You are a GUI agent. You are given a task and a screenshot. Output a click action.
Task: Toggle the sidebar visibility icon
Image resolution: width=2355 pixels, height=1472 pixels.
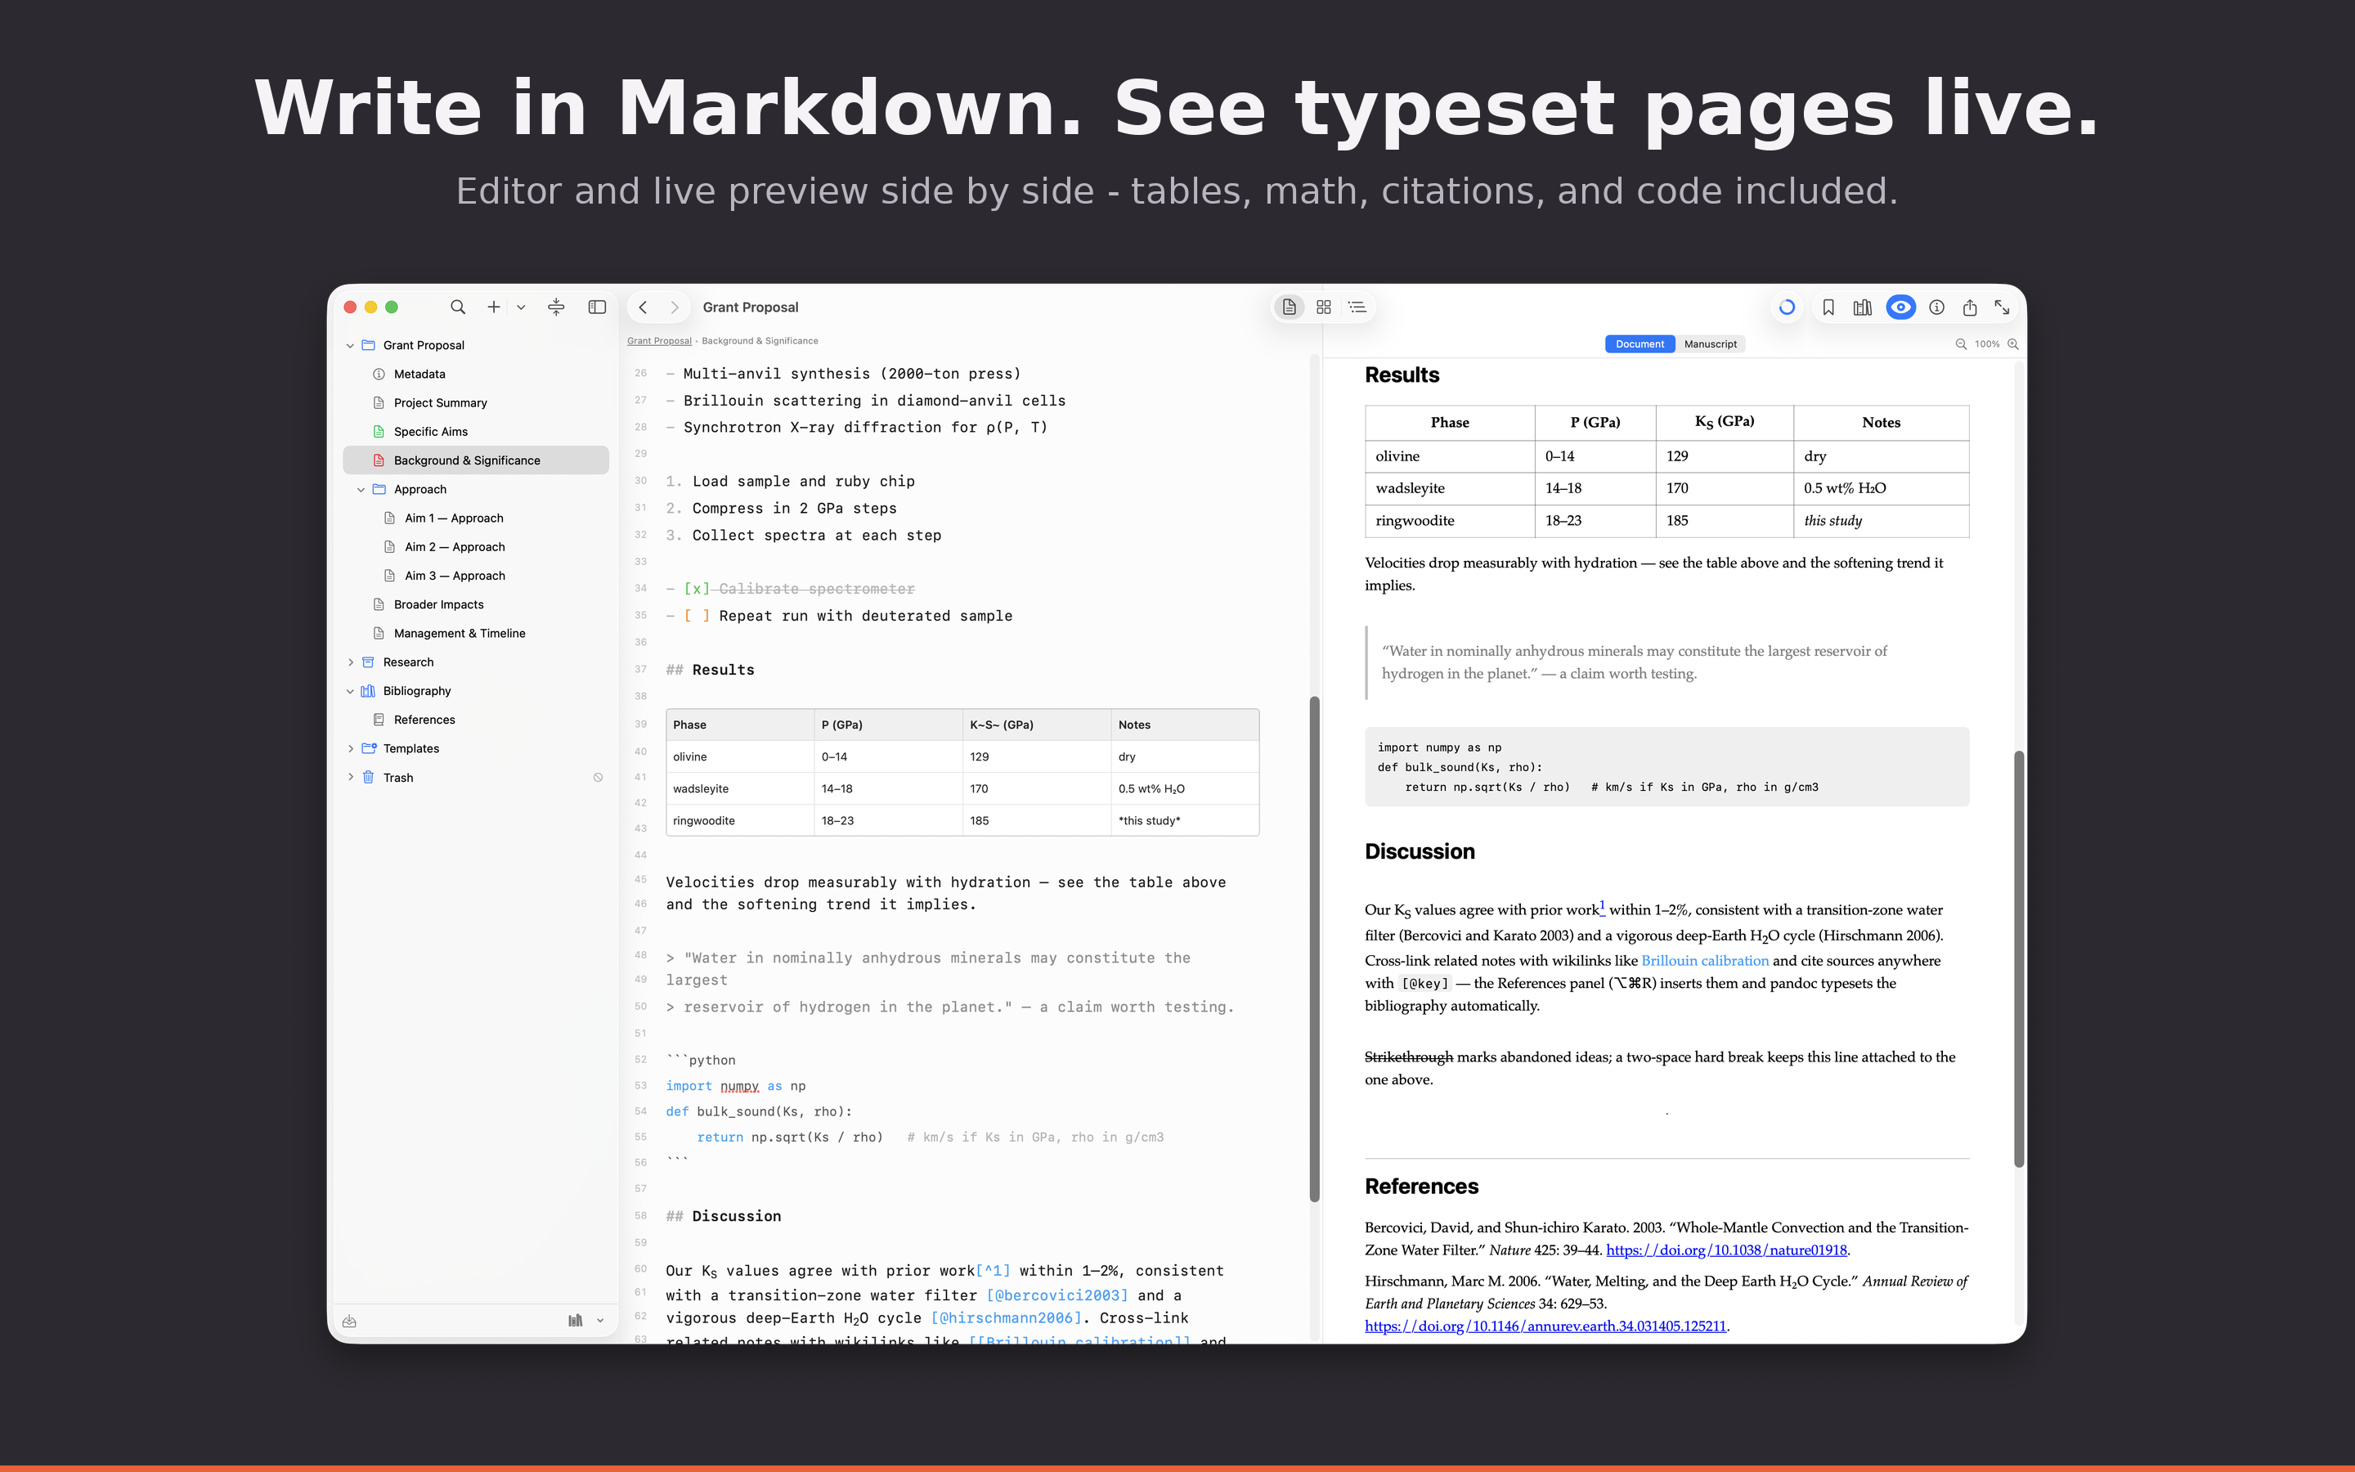[x=598, y=307]
